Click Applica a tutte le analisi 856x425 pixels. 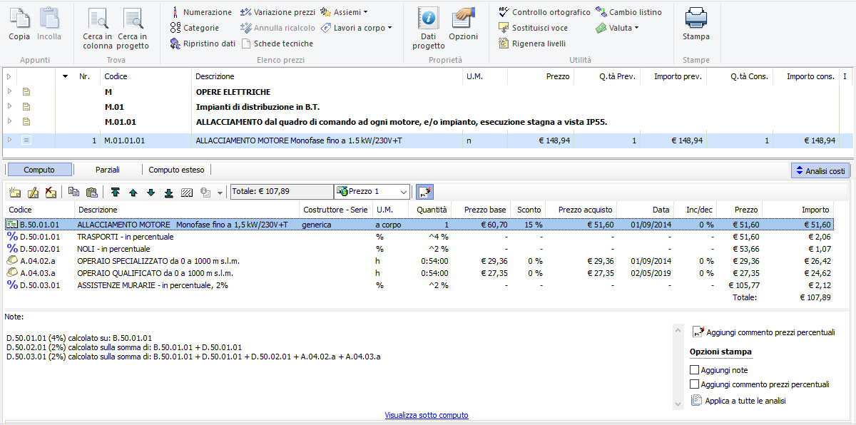point(738,401)
